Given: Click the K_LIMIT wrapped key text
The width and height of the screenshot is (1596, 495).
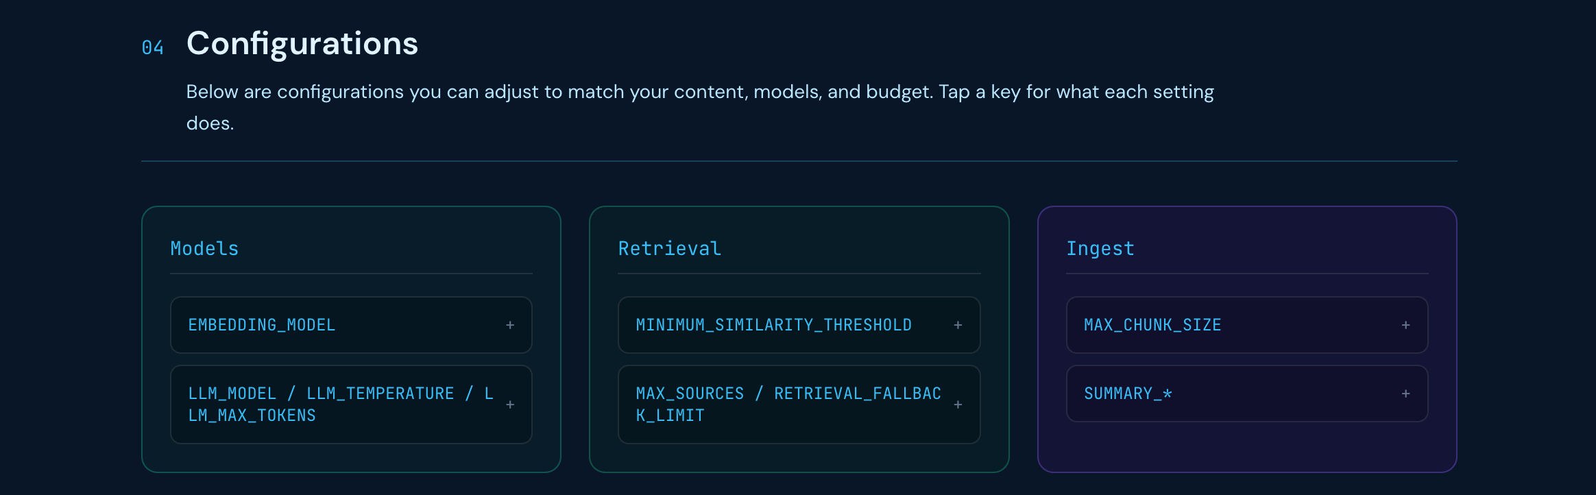Looking at the screenshot, I should coord(670,415).
